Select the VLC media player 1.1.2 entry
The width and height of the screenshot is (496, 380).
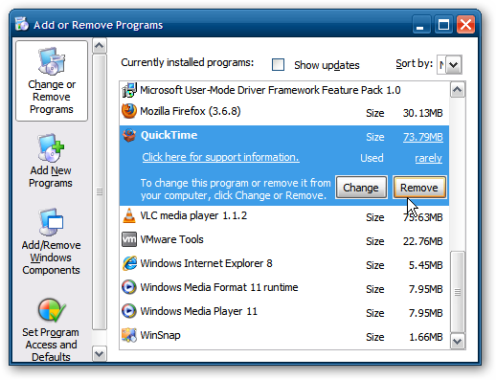coord(284,216)
